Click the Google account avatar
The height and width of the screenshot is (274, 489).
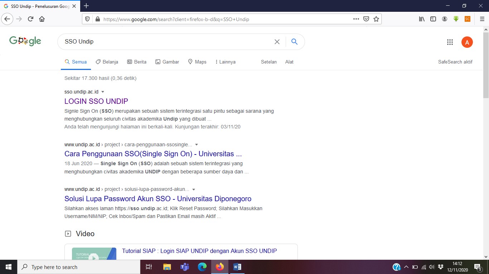(467, 42)
